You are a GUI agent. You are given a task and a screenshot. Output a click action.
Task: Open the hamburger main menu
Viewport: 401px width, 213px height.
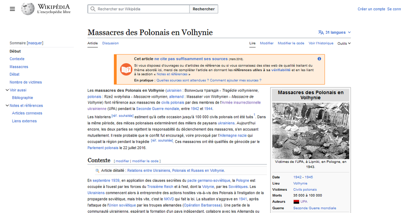pos(13,9)
